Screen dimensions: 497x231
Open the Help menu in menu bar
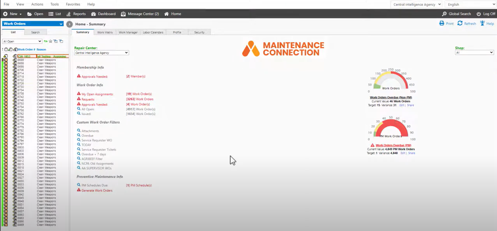tap(91, 4)
